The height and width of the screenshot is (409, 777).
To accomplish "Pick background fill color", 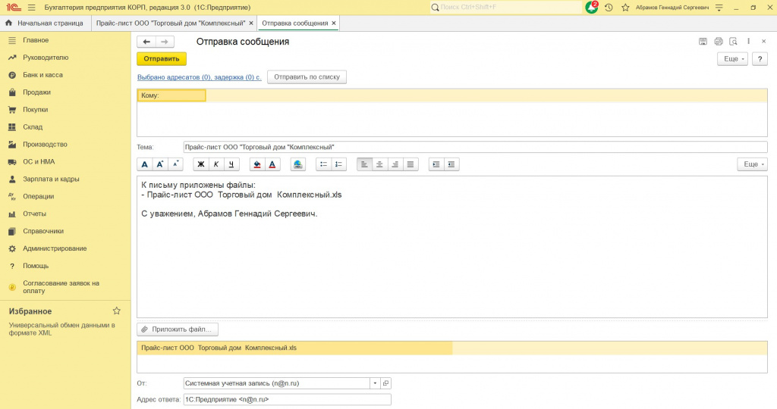I will tap(256, 164).
